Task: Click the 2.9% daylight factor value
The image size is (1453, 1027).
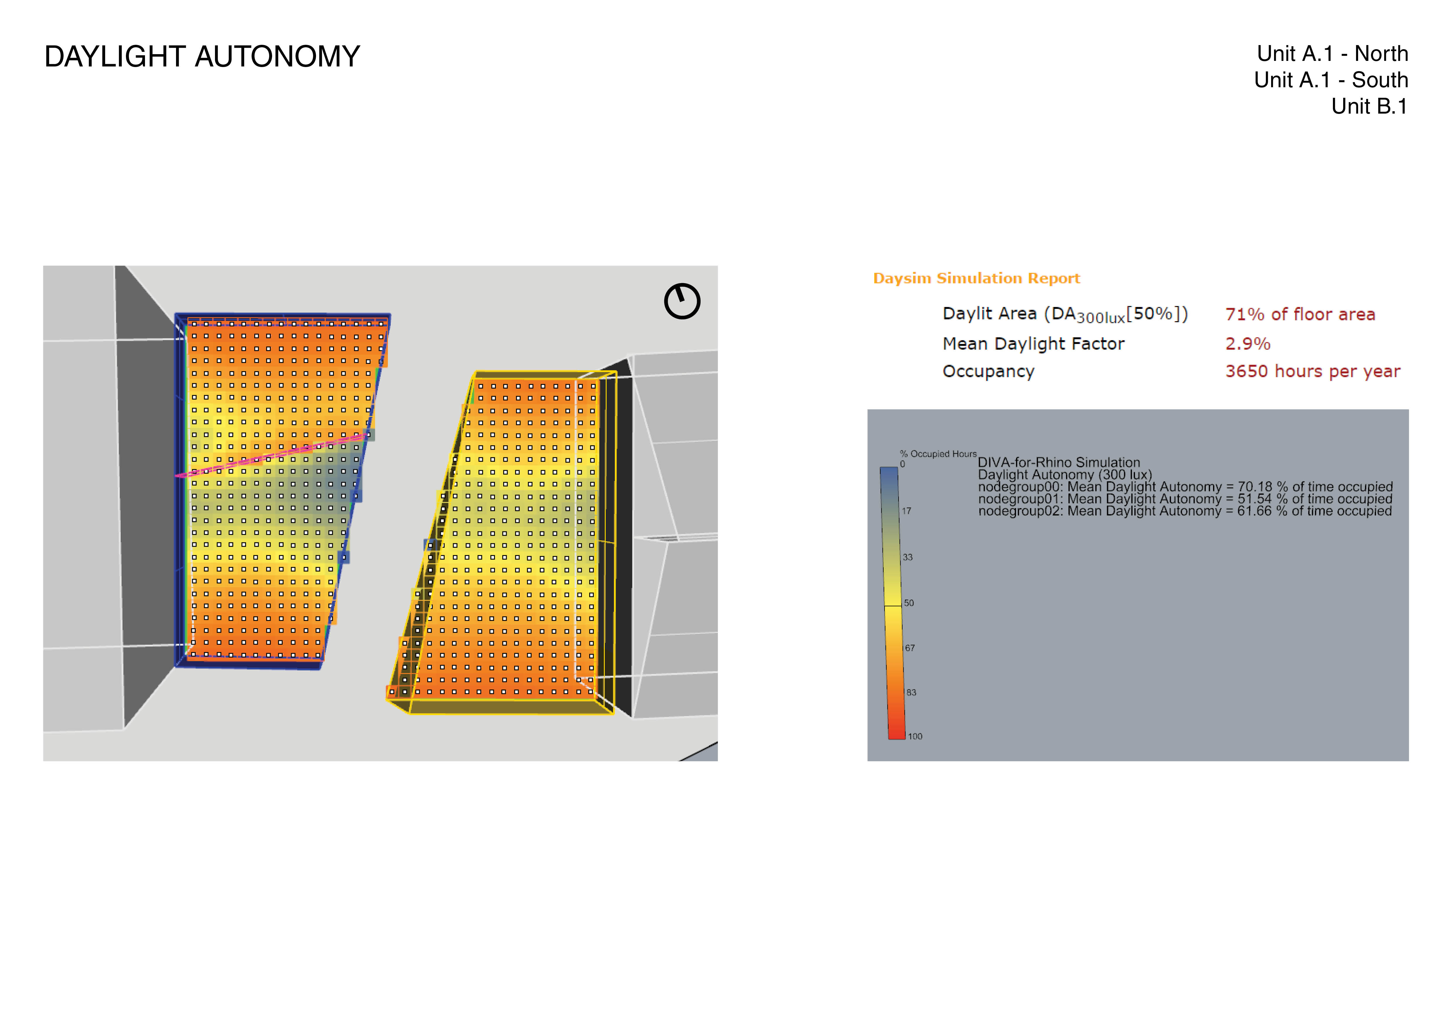Action: pyautogui.click(x=1247, y=344)
